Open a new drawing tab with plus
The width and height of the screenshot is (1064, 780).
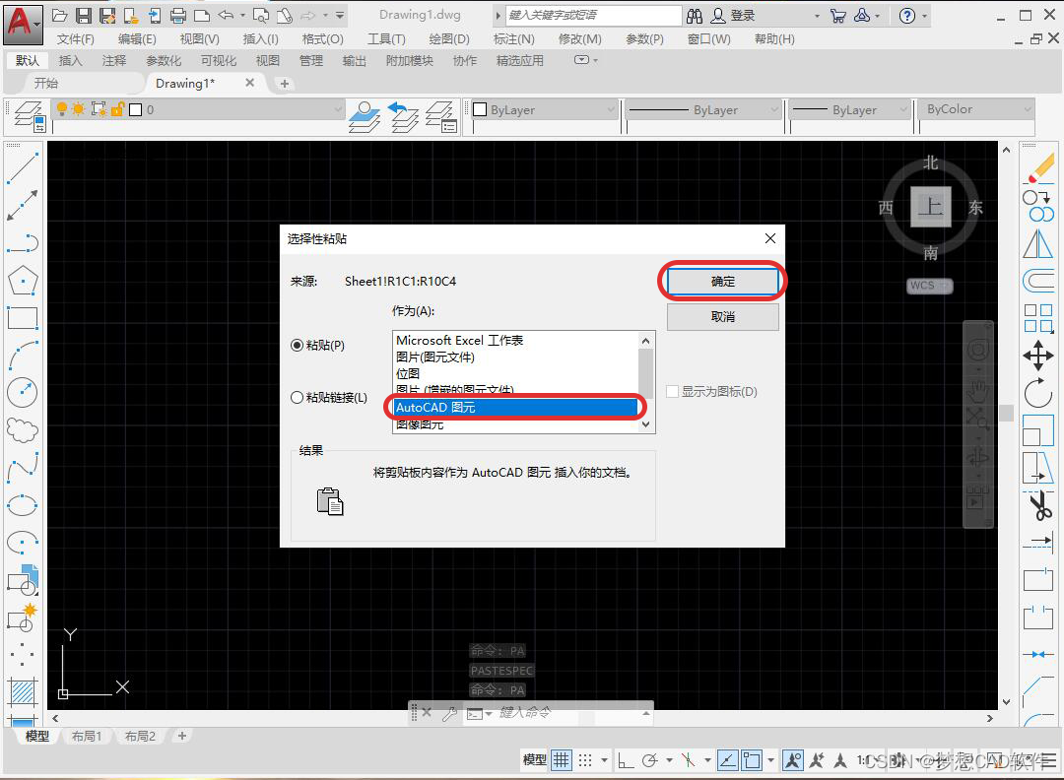tap(285, 84)
